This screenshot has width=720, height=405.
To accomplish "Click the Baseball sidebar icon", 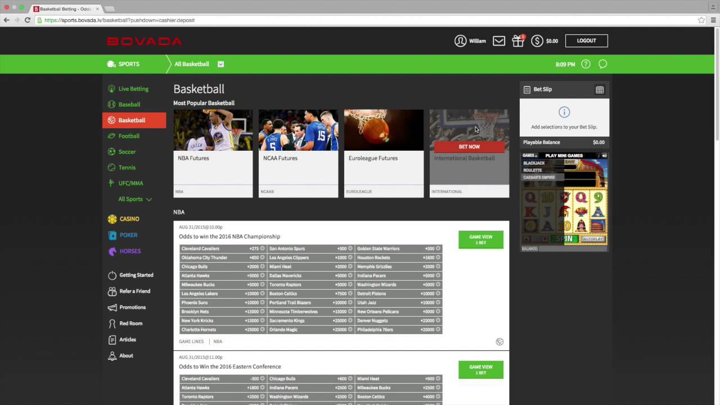I will 111,105.
